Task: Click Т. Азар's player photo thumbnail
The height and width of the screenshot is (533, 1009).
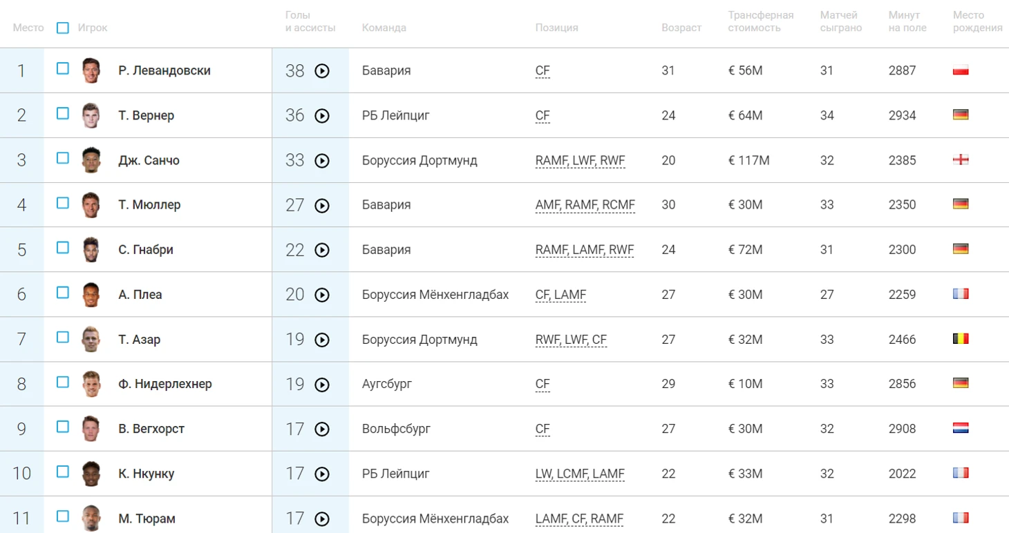Action: click(x=91, y=339)
